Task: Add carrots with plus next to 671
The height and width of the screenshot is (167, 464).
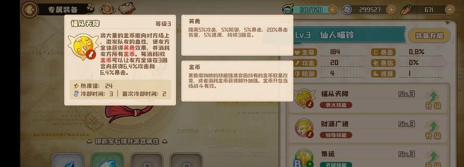Action: (450, 10)
